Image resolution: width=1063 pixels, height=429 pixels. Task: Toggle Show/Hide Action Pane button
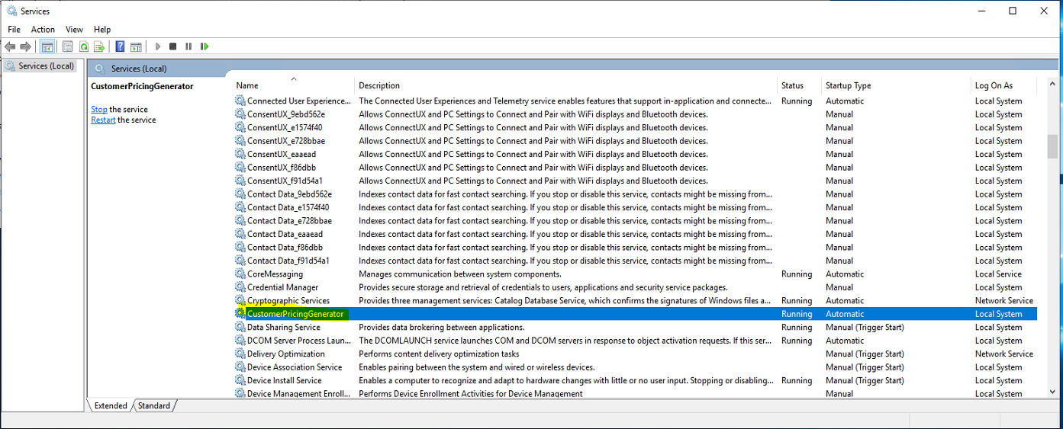(x=136, y=46)
